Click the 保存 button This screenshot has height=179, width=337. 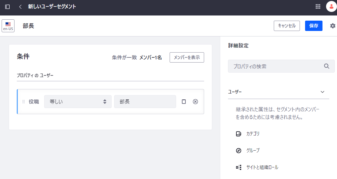coord(313,26)
